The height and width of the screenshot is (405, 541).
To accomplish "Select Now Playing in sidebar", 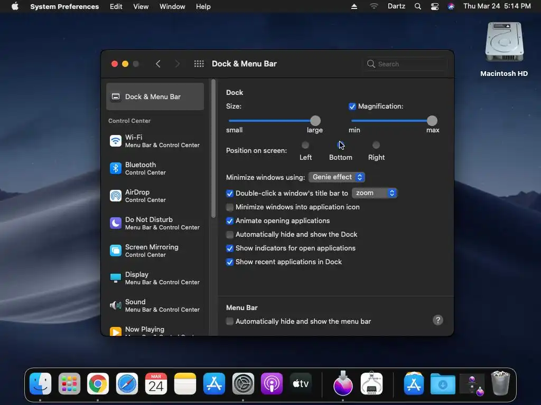I will [x=155, y=331].
